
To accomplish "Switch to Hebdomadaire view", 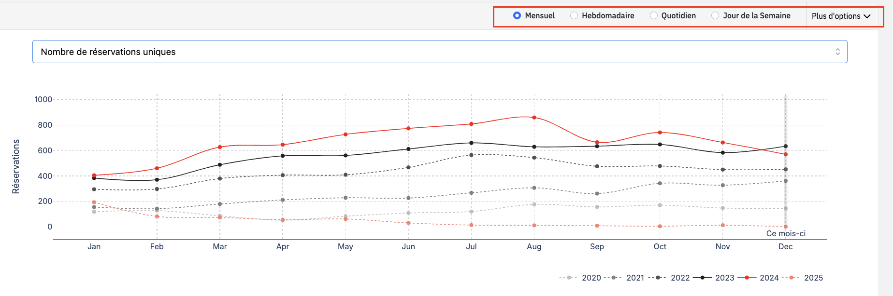I will pyautogui.click(x=574, y=15).
